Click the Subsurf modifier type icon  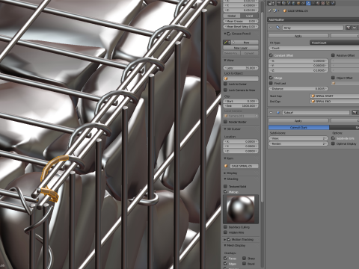(278, 113)
